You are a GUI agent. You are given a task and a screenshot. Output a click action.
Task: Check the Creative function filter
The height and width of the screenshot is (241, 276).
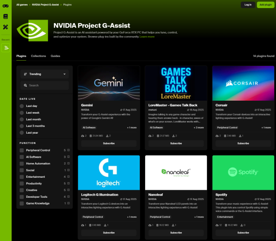point(22,190)
